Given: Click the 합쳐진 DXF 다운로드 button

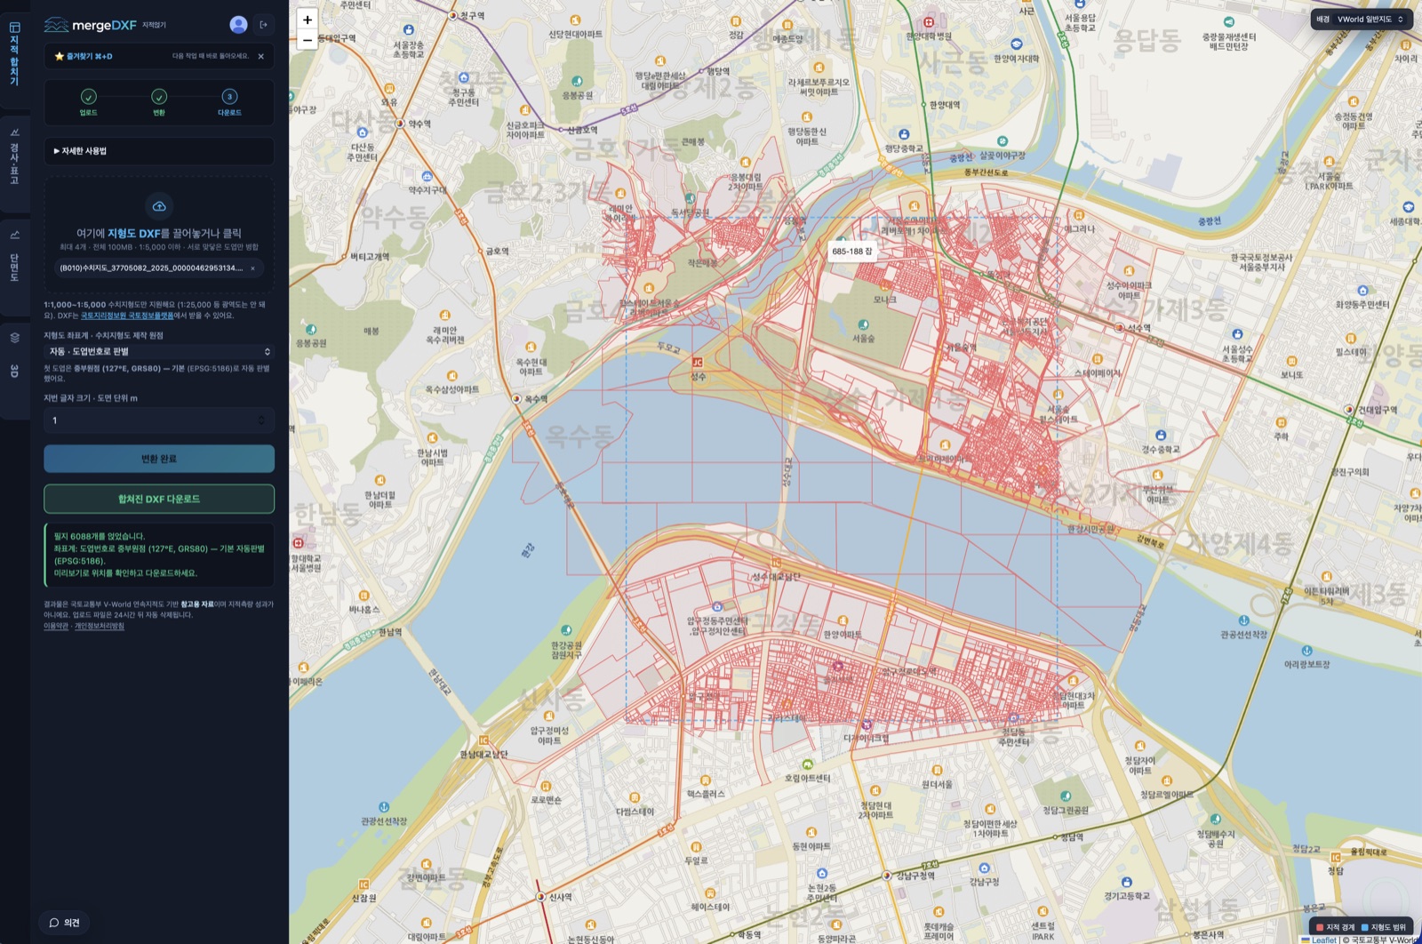Looking at the screenshot, I should pyautogui.click(x=159, y=499).
